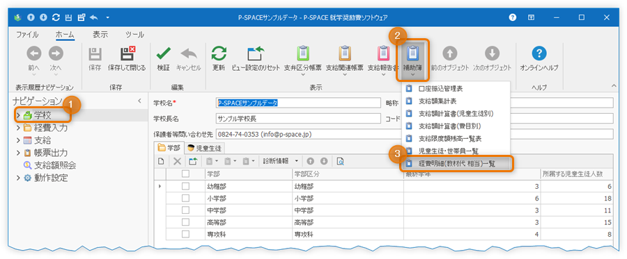Click ビュー設定のリセット reset view button
Screen dimensions: 627x259
(256, 59)
